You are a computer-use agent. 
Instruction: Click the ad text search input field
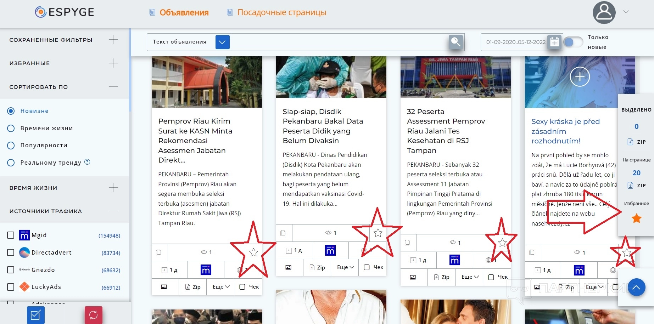pyautogui.click(x=339, y=42)
